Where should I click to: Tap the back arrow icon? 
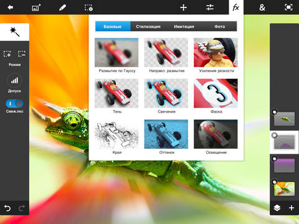[10, 7]
